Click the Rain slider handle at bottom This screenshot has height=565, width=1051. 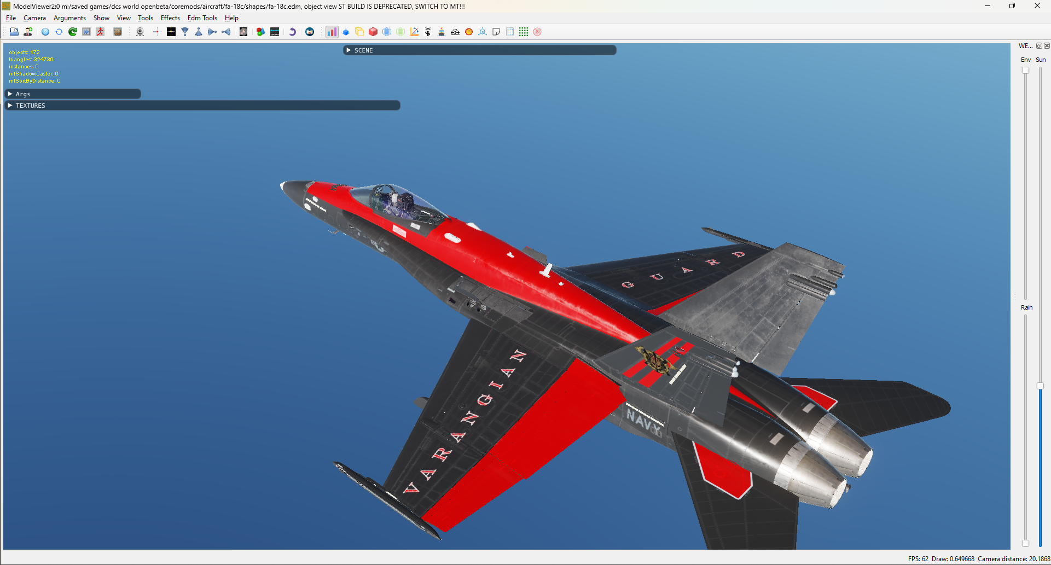1025,543
